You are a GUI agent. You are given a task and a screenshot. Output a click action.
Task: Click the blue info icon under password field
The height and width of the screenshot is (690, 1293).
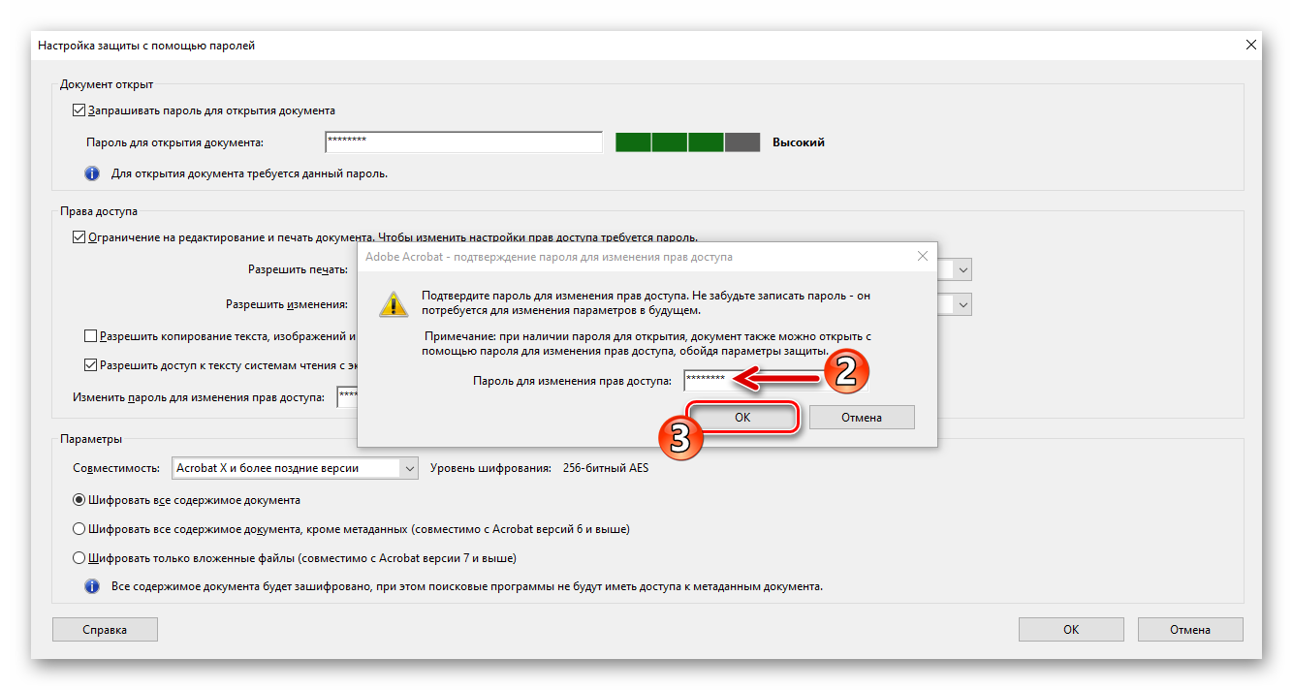[x=92, y=173]
